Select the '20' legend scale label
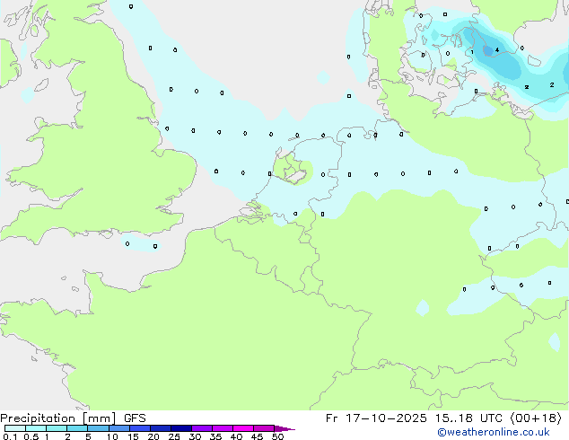 [x=153, y=436]
